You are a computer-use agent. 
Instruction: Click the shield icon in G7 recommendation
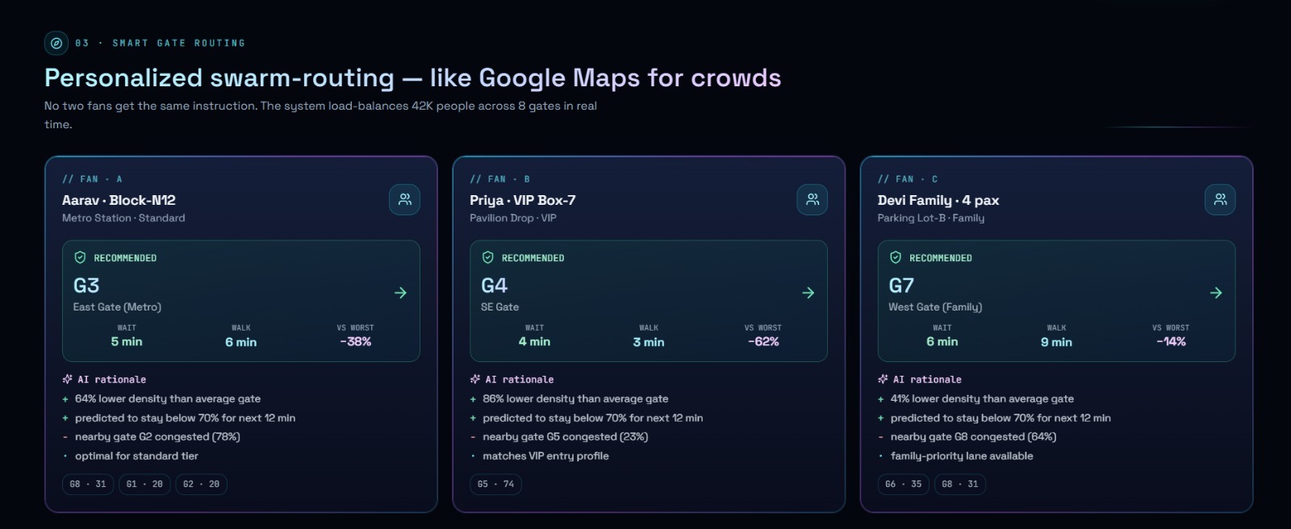pyautogui.click(x=896, y=257)
